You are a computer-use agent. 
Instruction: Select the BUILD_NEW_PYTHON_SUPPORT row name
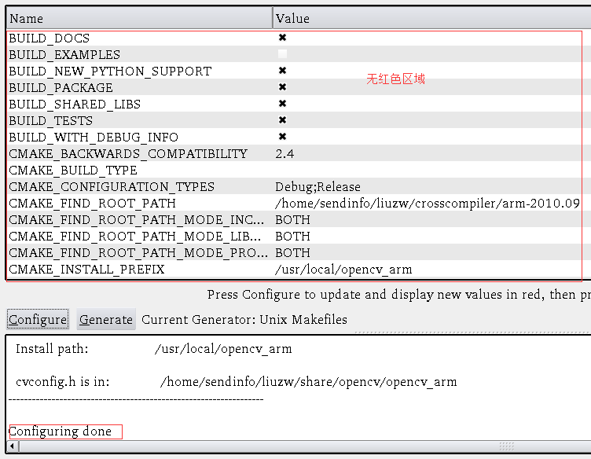coord(111,72)
